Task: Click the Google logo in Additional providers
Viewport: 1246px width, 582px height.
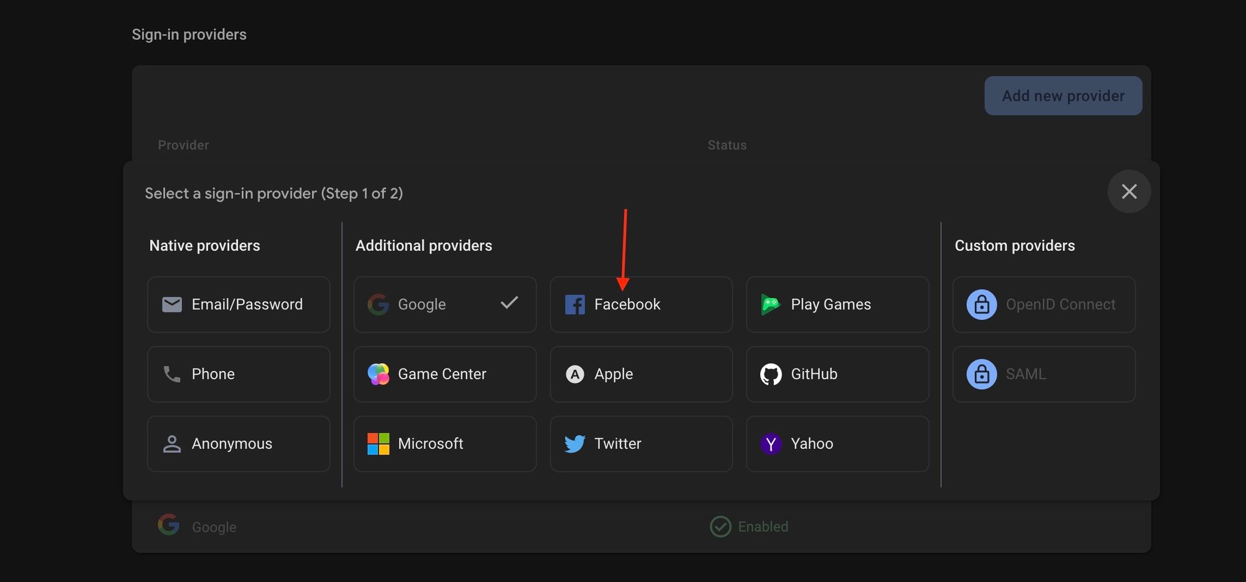Action: click(x=378, y=304)
